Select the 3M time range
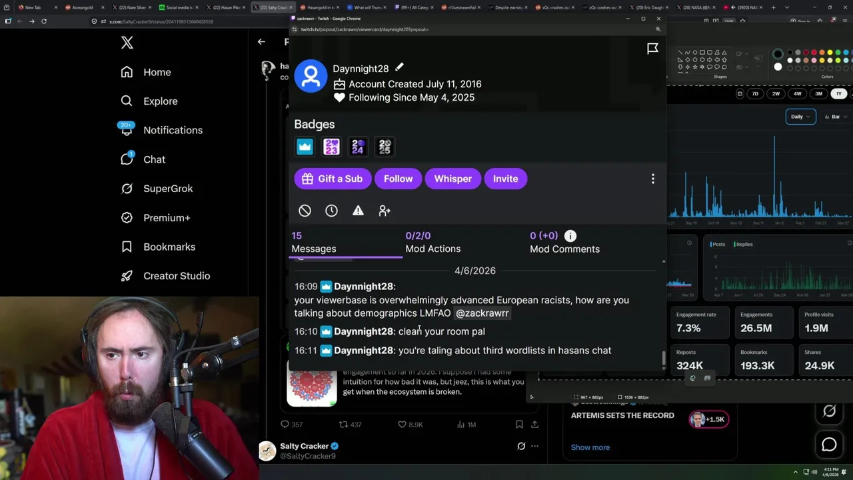Image resolution: width=853 pixels, height=480 pixels. pyautogui.click(x=819, y=94)
